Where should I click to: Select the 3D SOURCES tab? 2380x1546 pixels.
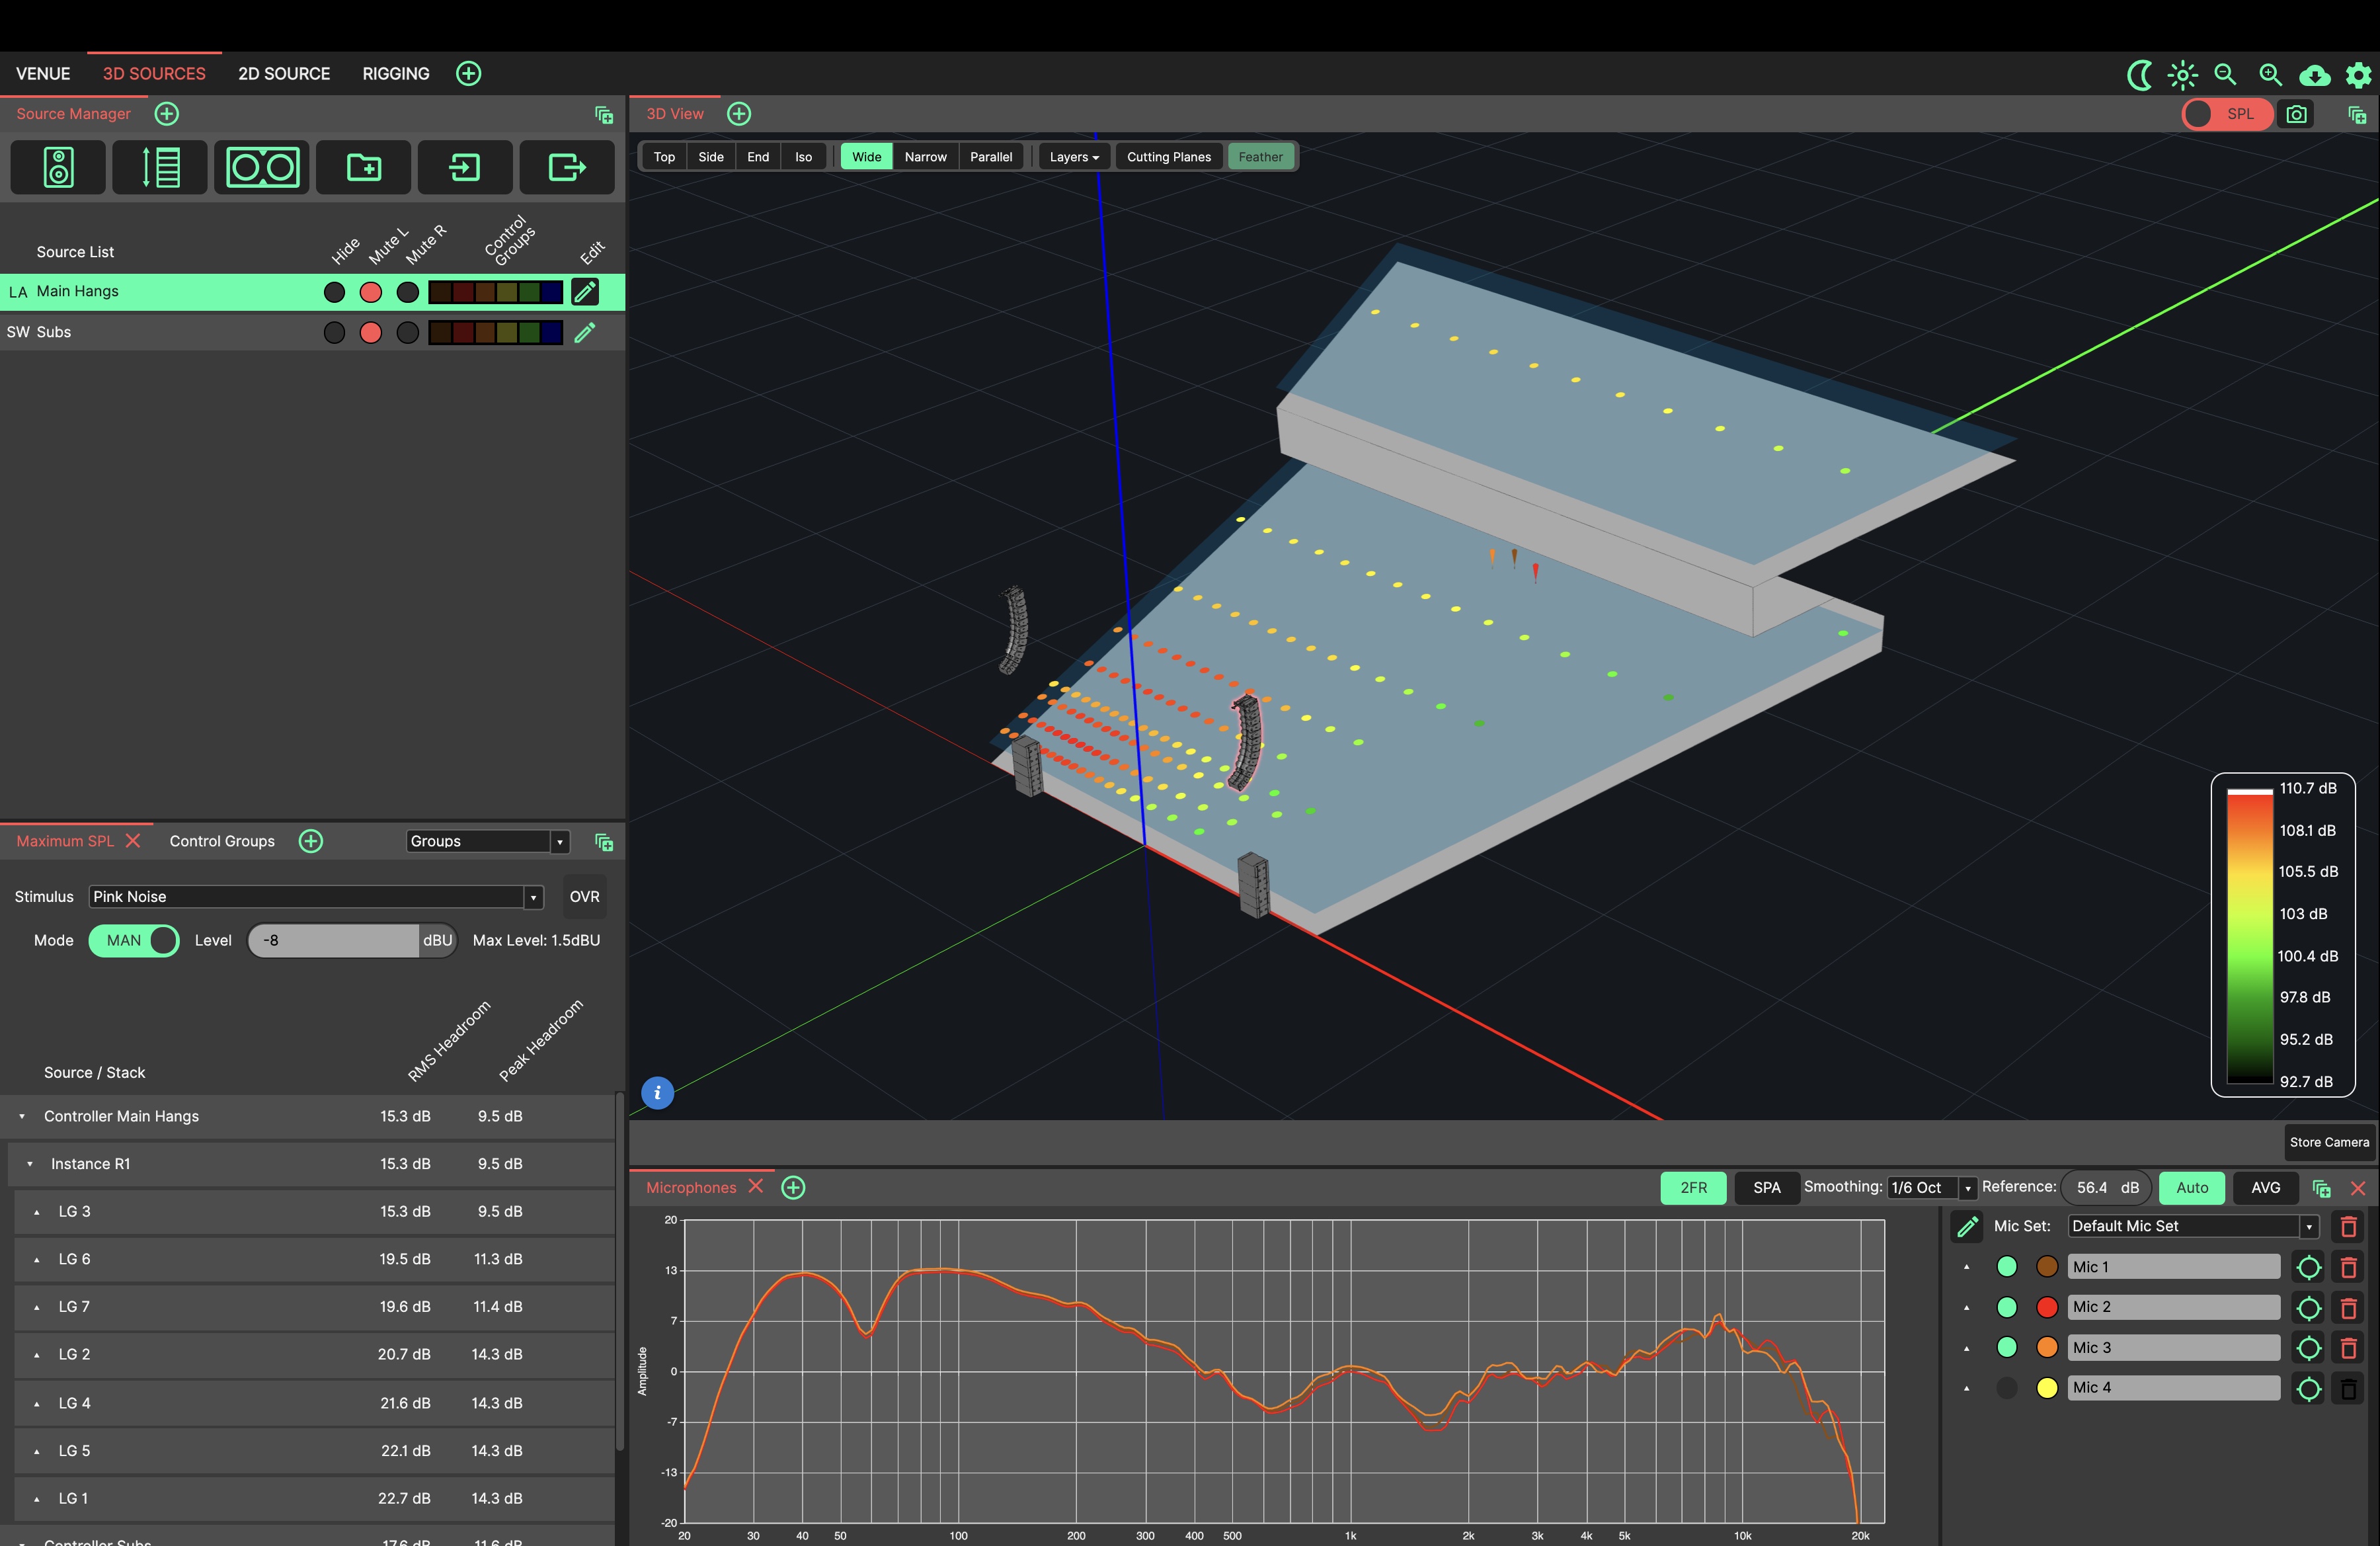(x=154, y=74)
